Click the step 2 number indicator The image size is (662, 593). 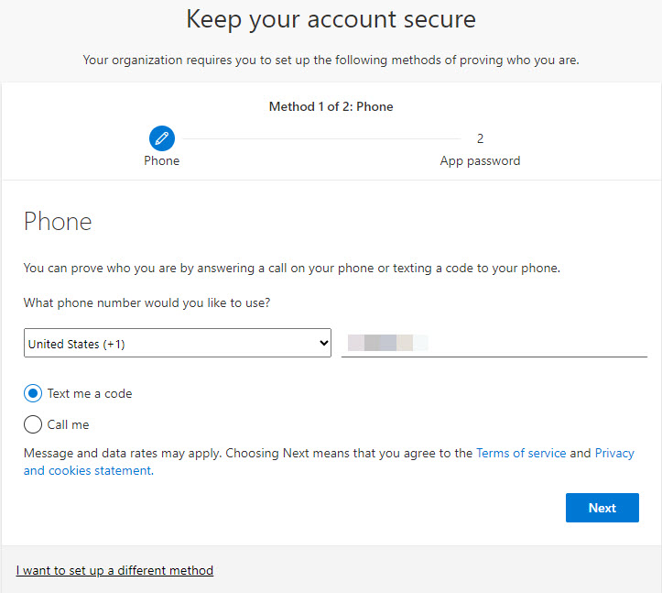coord(480,138)
